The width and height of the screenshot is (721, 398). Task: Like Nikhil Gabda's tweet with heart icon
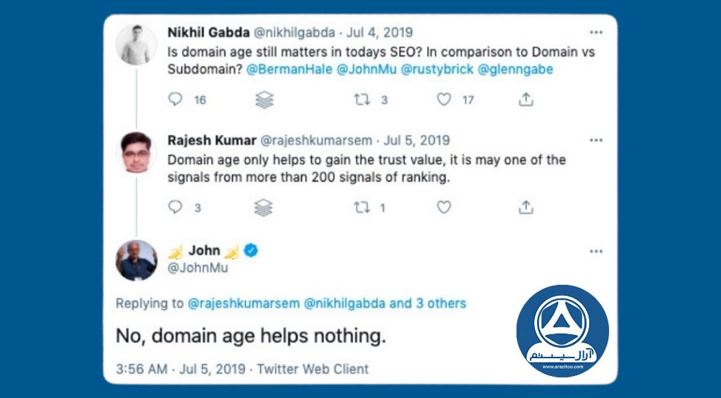click(444, 100)
